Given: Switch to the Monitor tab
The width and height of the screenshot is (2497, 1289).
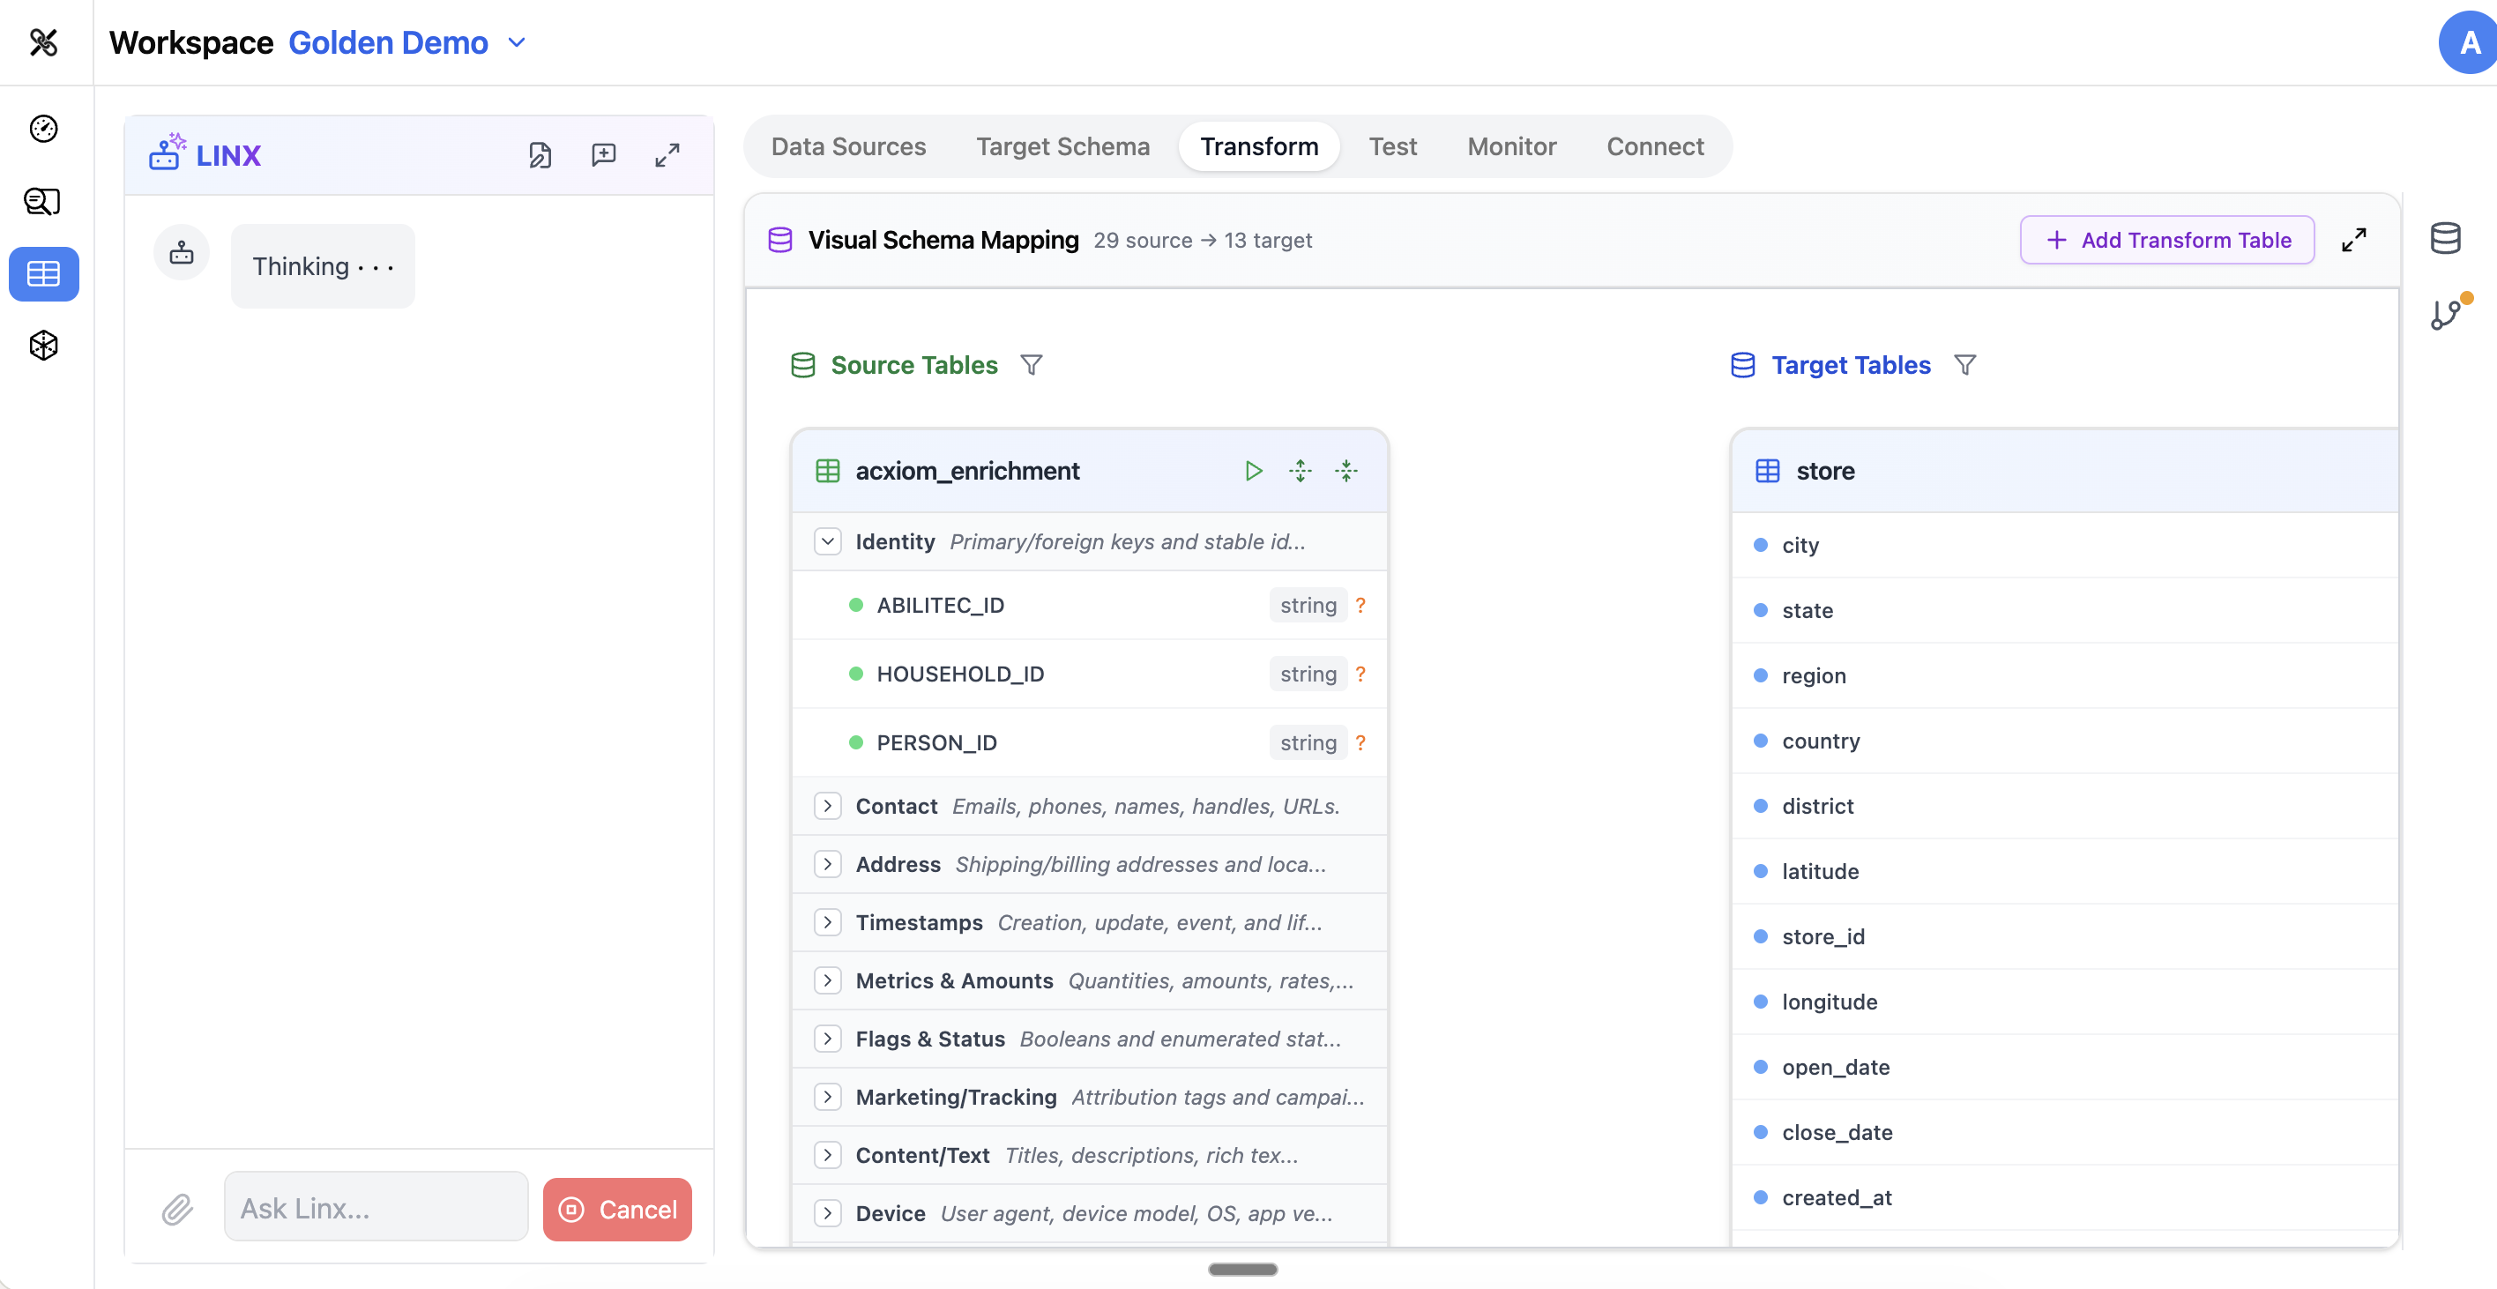Looking at the screenshot, I should 1511,146.
